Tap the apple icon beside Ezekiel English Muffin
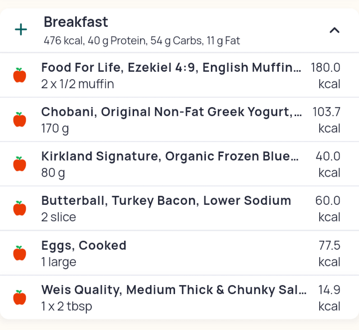The height and width of the screenshot is (330, 359). click(x=20, y=75)
